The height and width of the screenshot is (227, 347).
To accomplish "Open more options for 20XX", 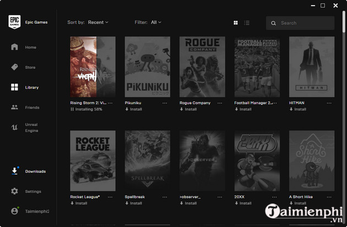I will (274, 197).
